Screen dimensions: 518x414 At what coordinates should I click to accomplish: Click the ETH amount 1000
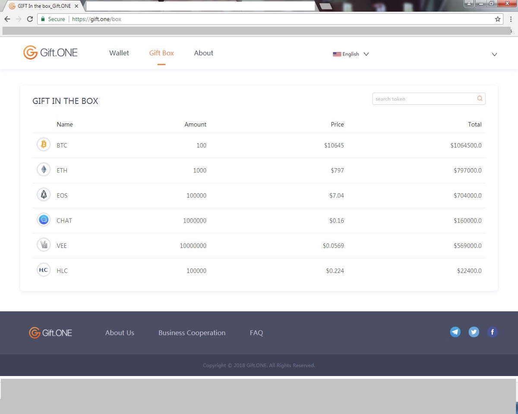click(x=200, y=170)
